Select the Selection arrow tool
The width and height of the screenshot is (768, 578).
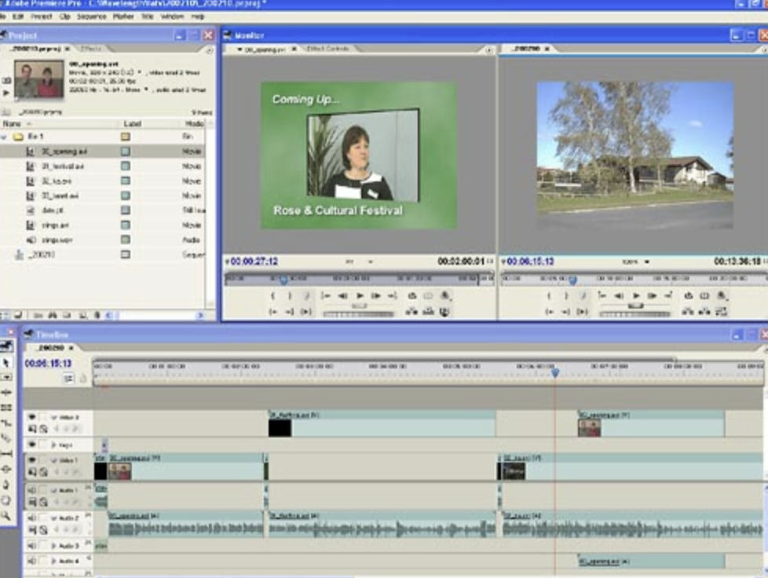coord(7,362)
